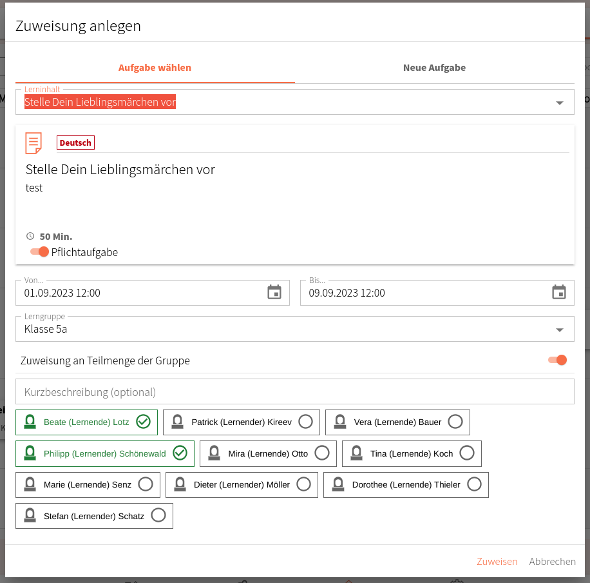
Task: Click the Zuweisen button
Action: pyautogui.click(x=497, y=562)
